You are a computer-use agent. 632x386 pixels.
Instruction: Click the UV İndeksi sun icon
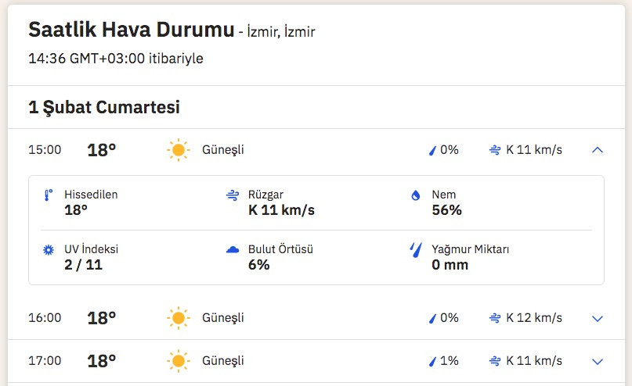(49, 250)
